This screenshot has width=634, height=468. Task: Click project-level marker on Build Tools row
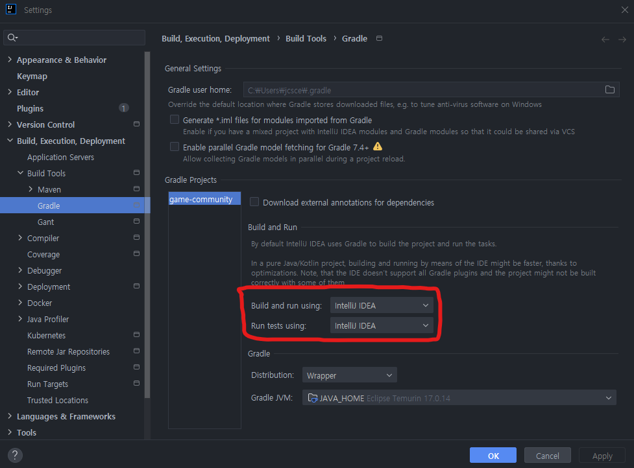[x=137, y=172]
